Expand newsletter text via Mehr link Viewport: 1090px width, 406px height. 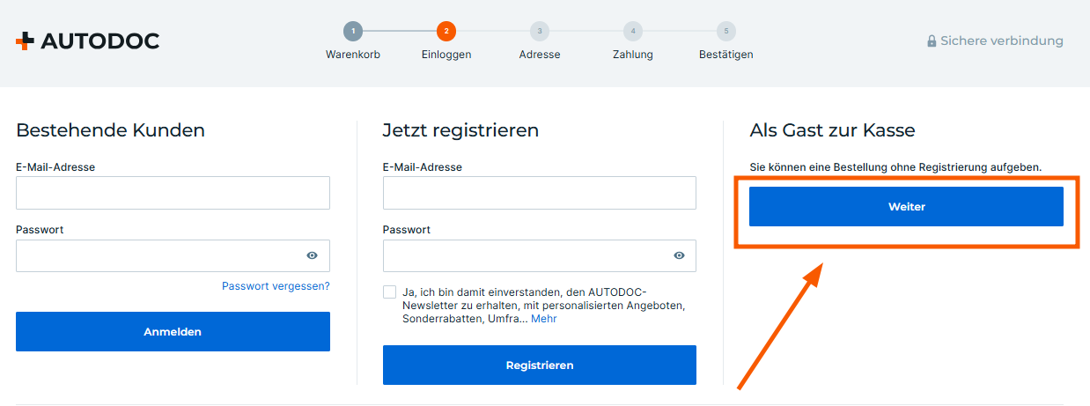543,319
